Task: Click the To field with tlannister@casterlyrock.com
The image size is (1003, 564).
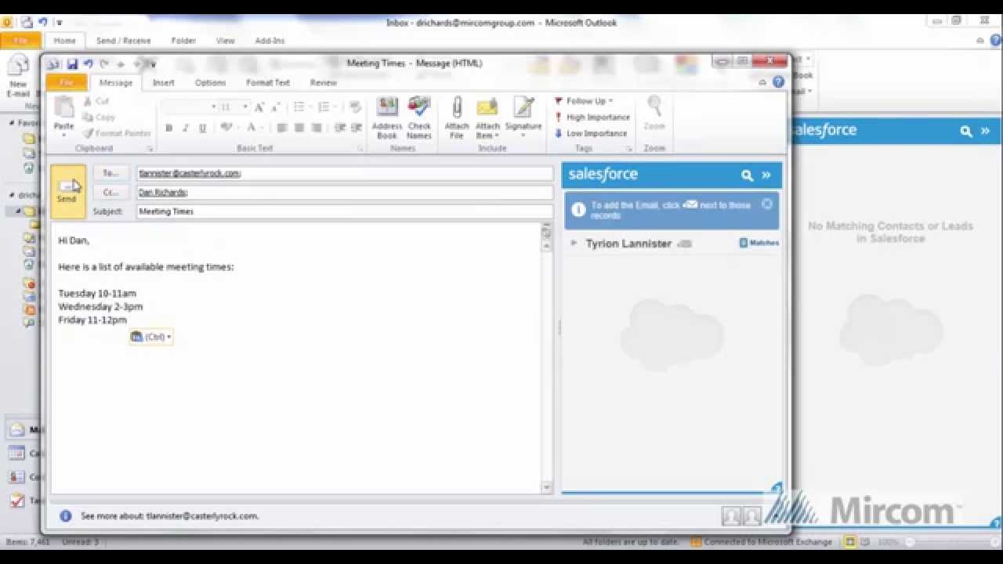Action: 345,173
